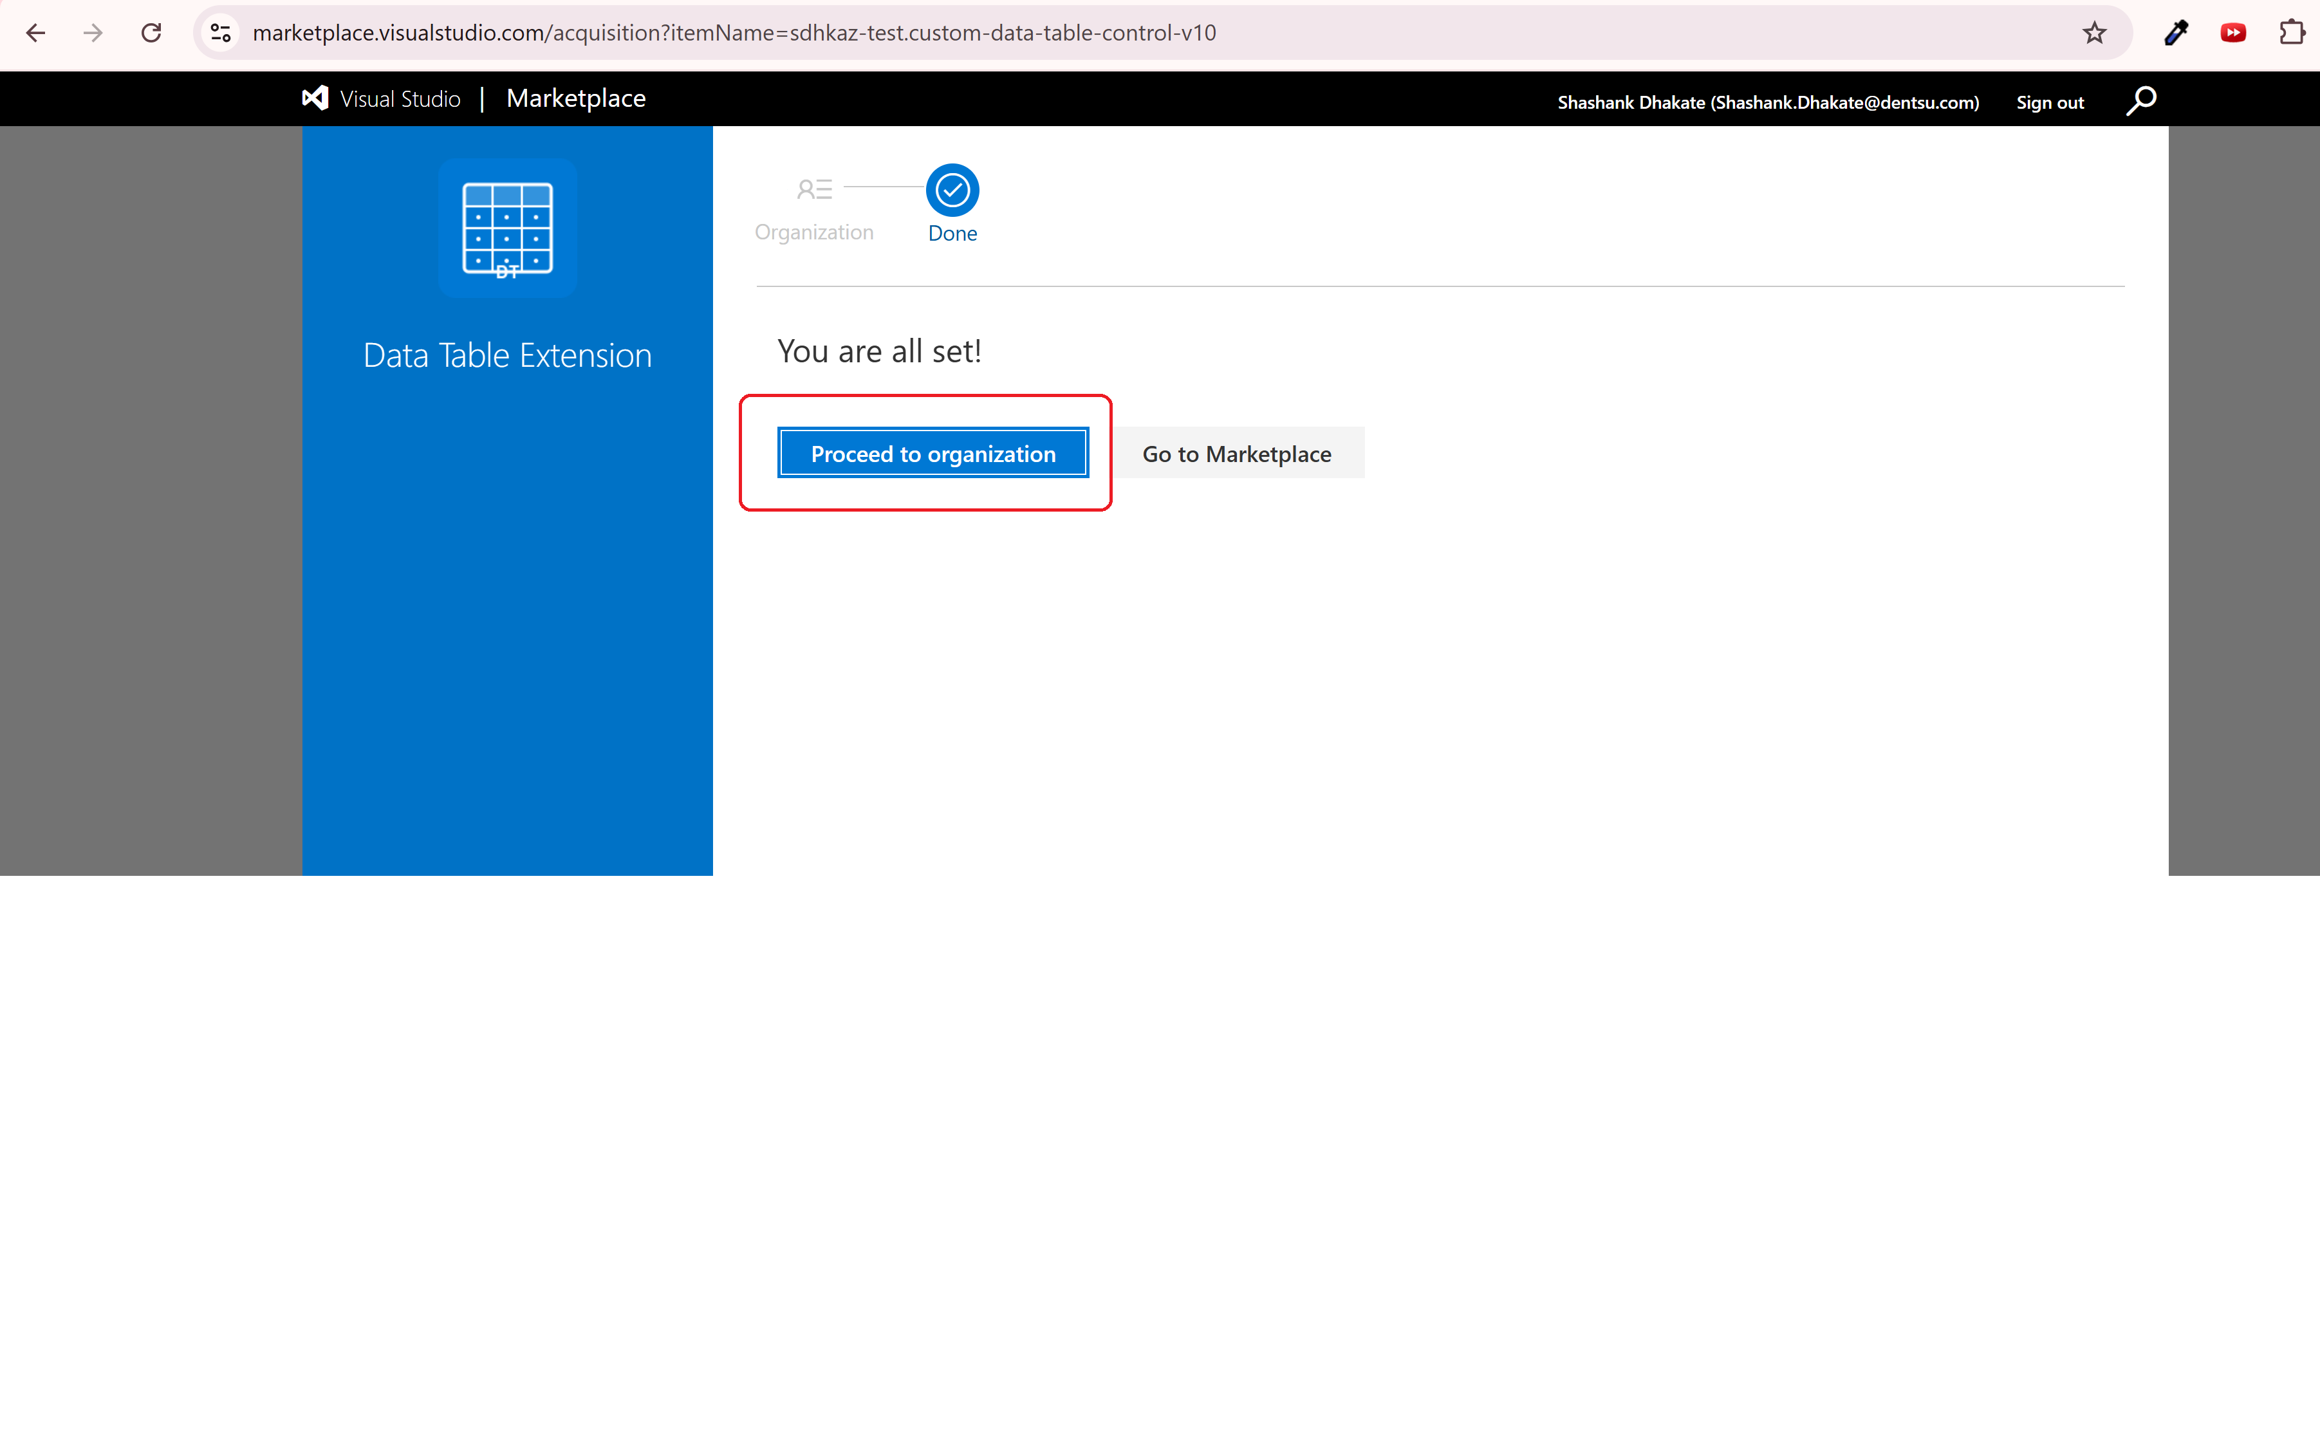Image resolution: width=2320 pixels, height=1437 pixels.
Task: Click the eyedropper extension icon
Action: click(x=2176, y=33)
